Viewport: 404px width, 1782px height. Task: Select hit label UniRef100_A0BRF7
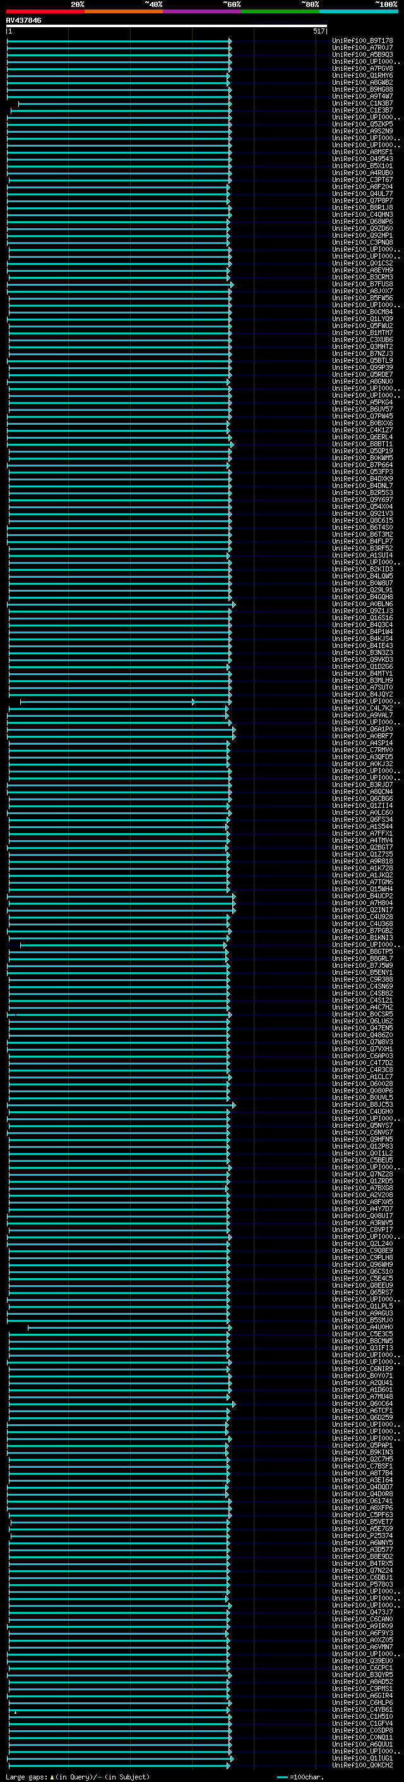tap(362, 736)
